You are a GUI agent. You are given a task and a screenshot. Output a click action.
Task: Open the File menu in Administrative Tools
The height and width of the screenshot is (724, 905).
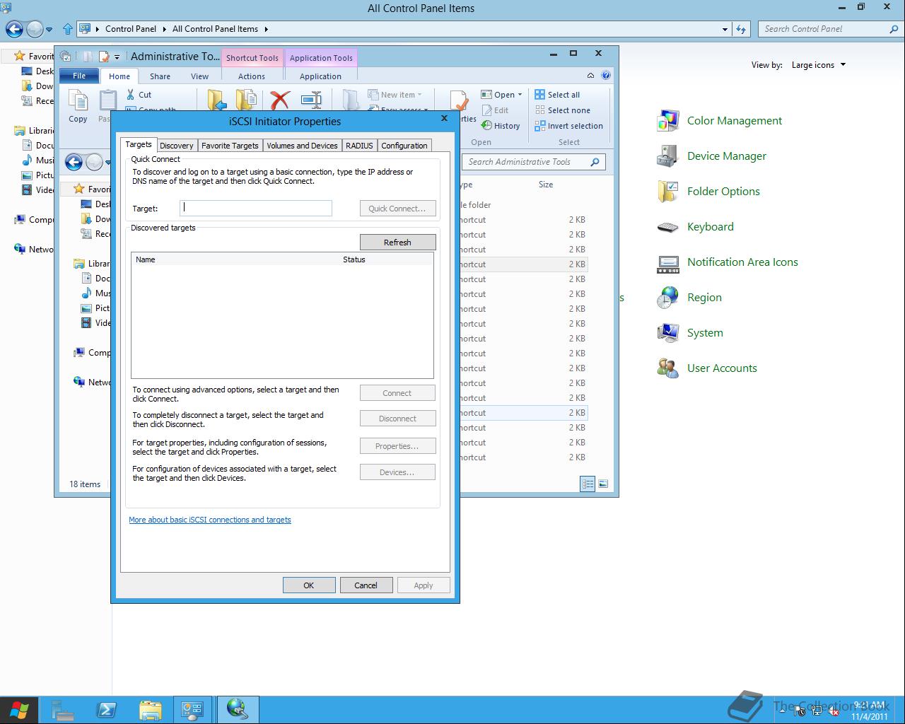coord(79,76)
